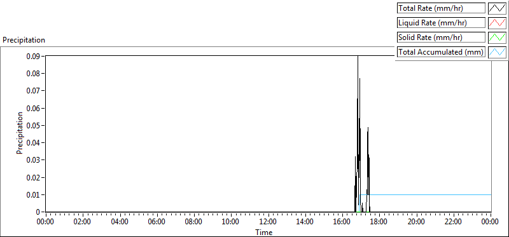Click the 14:00 time axis label
This screenshot has width=509, height=237.
point(305,222)
